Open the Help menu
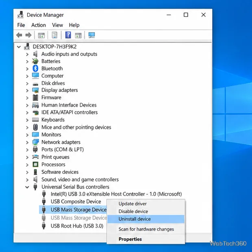 pyautogui.click(x=74, y=25)
